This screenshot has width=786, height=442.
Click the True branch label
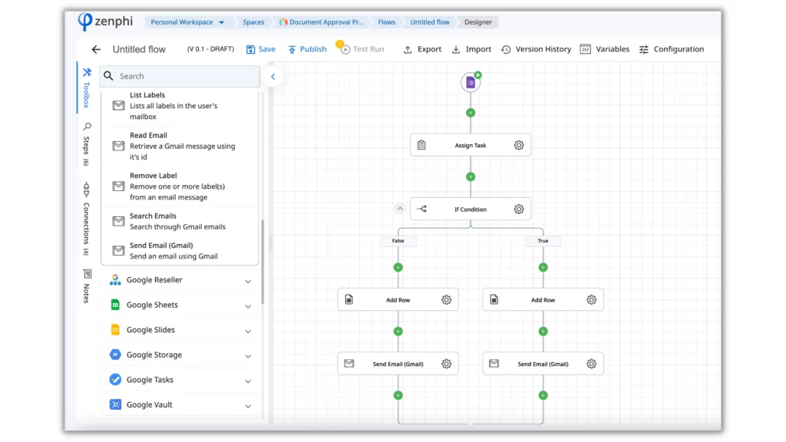tap(543, 241)
